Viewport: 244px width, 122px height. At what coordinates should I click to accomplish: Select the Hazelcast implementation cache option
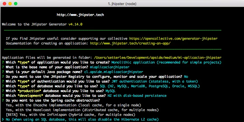click(x=82, y=110)
